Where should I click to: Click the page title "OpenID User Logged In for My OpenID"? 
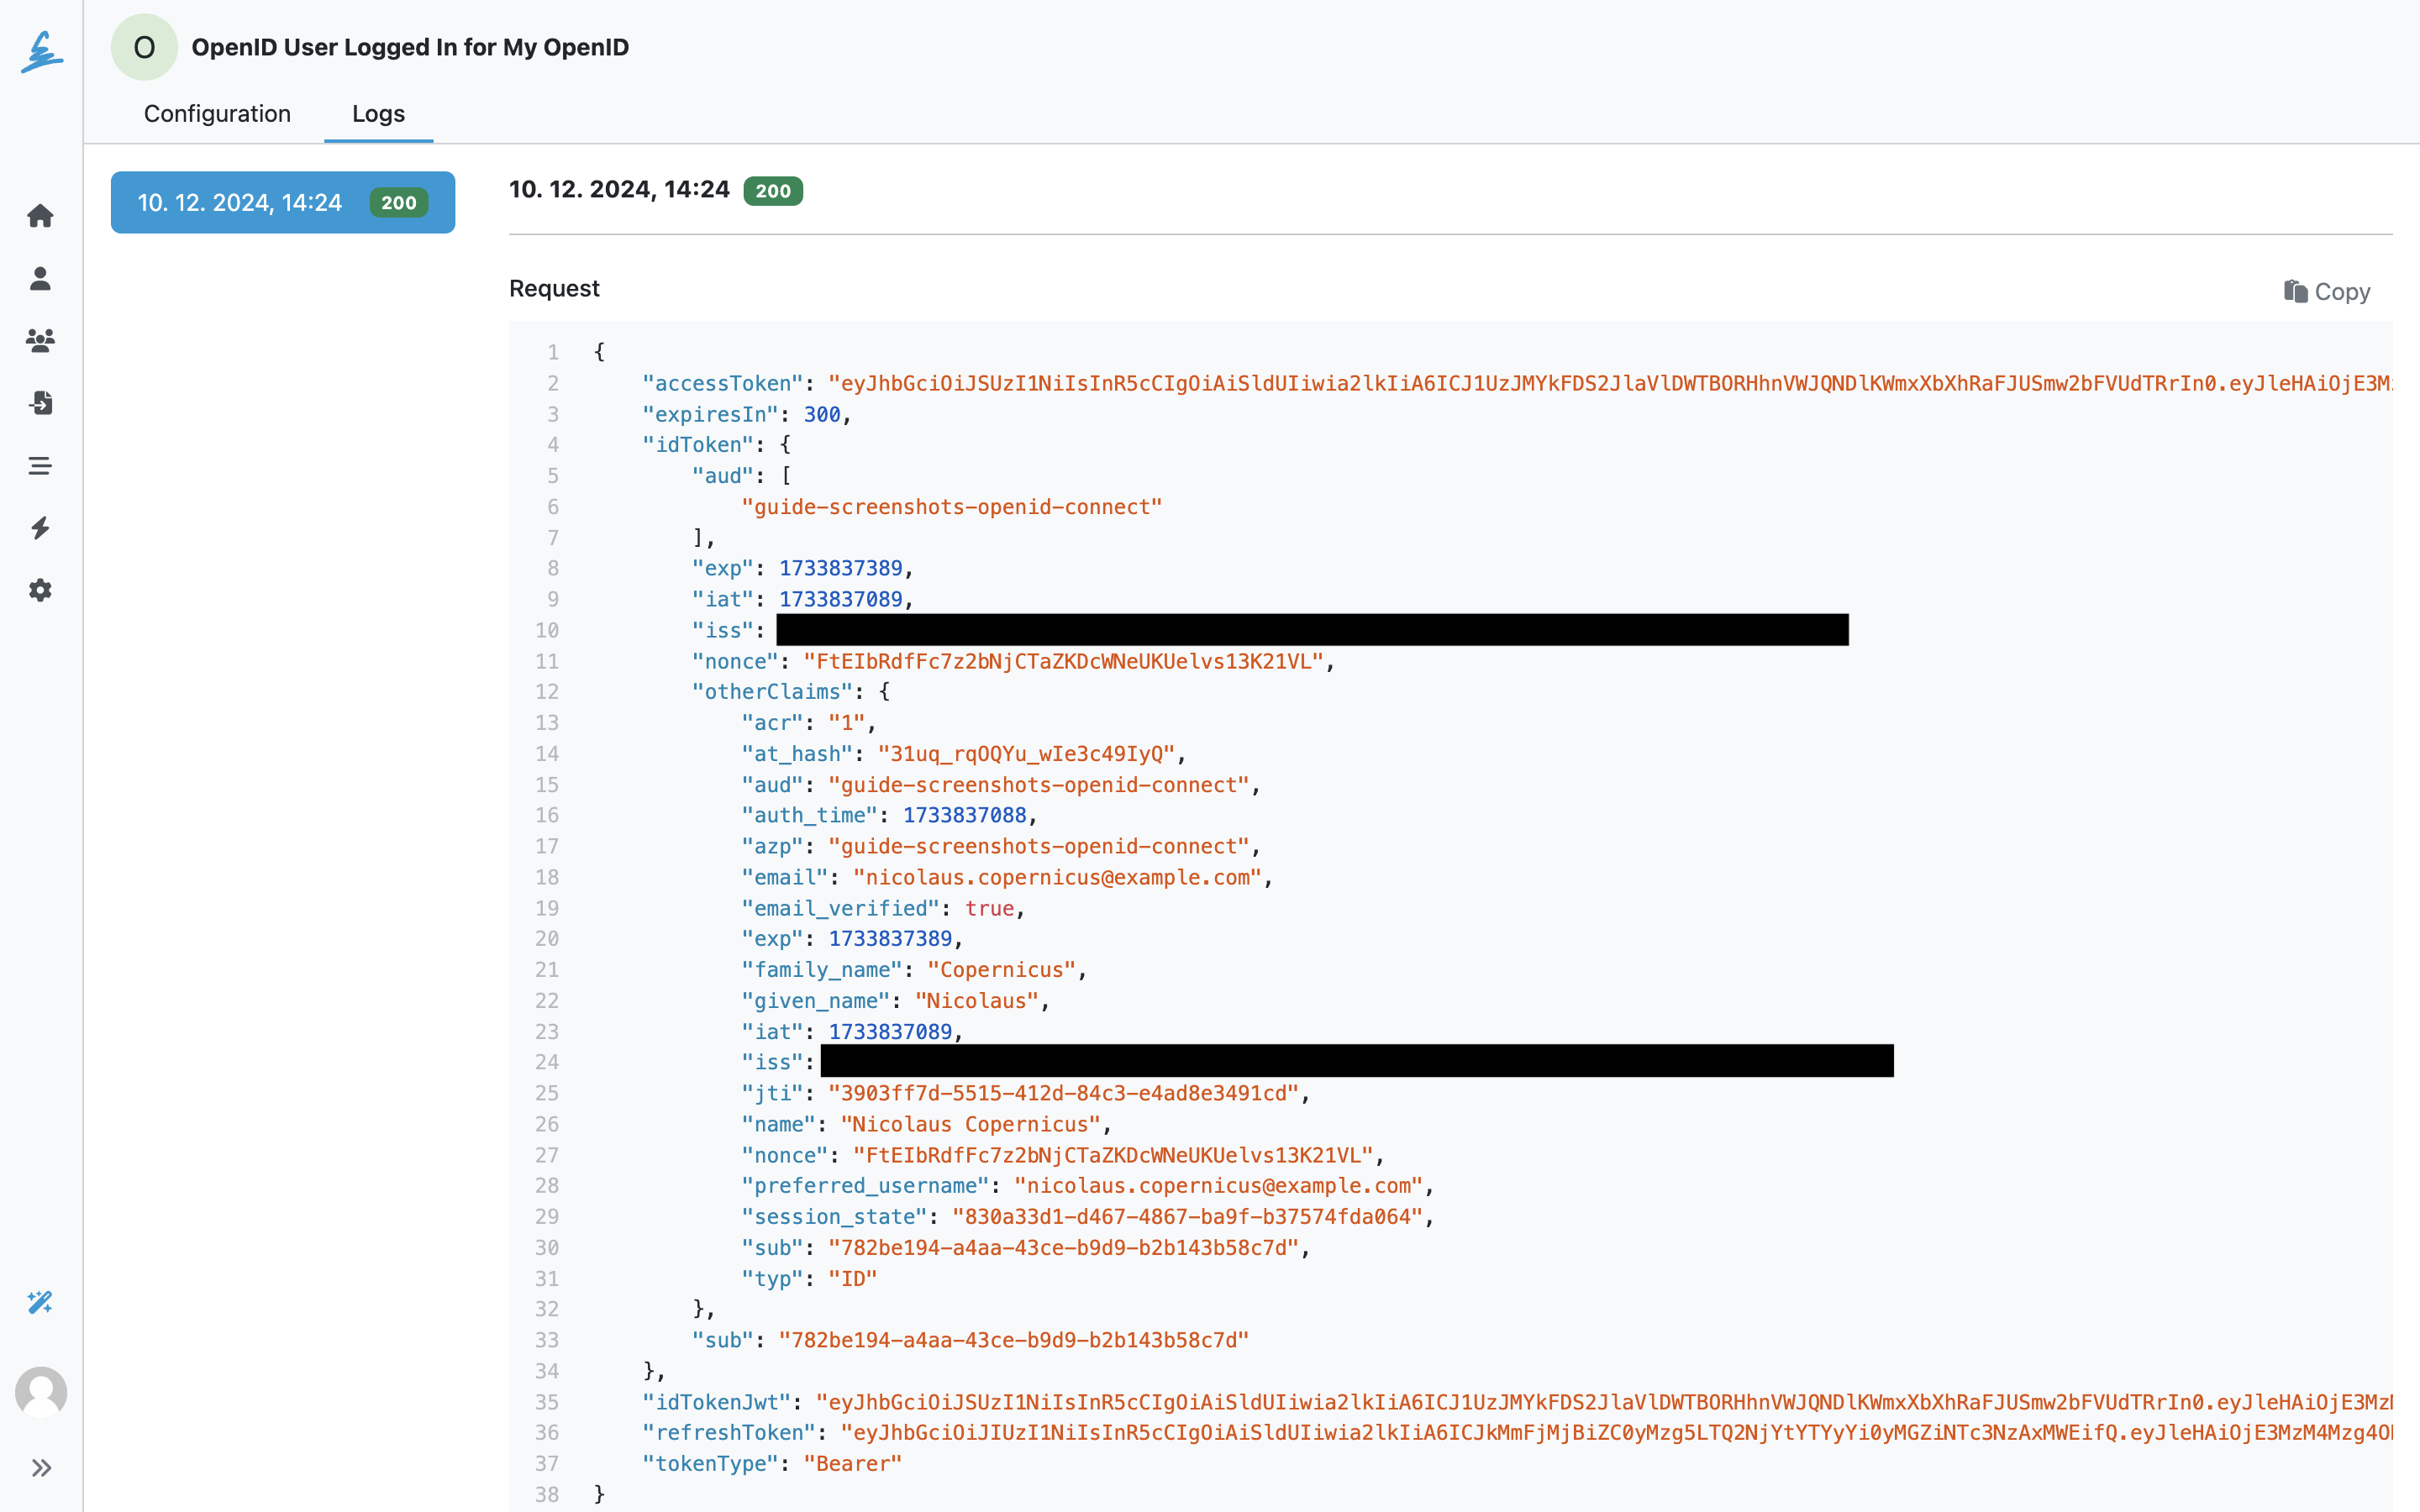coord(410,47)
